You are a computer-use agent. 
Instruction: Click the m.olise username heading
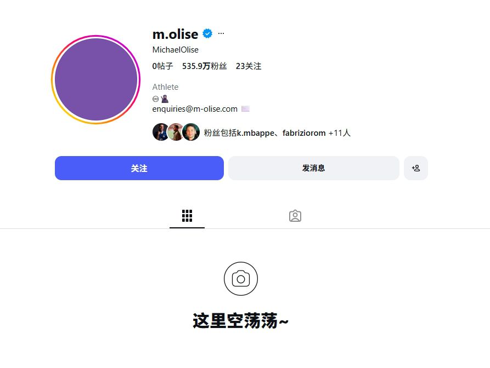click(175, 34)
